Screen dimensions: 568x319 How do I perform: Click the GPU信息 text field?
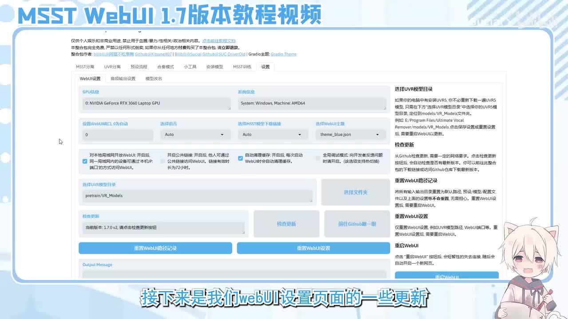click(x=157, y=103)
